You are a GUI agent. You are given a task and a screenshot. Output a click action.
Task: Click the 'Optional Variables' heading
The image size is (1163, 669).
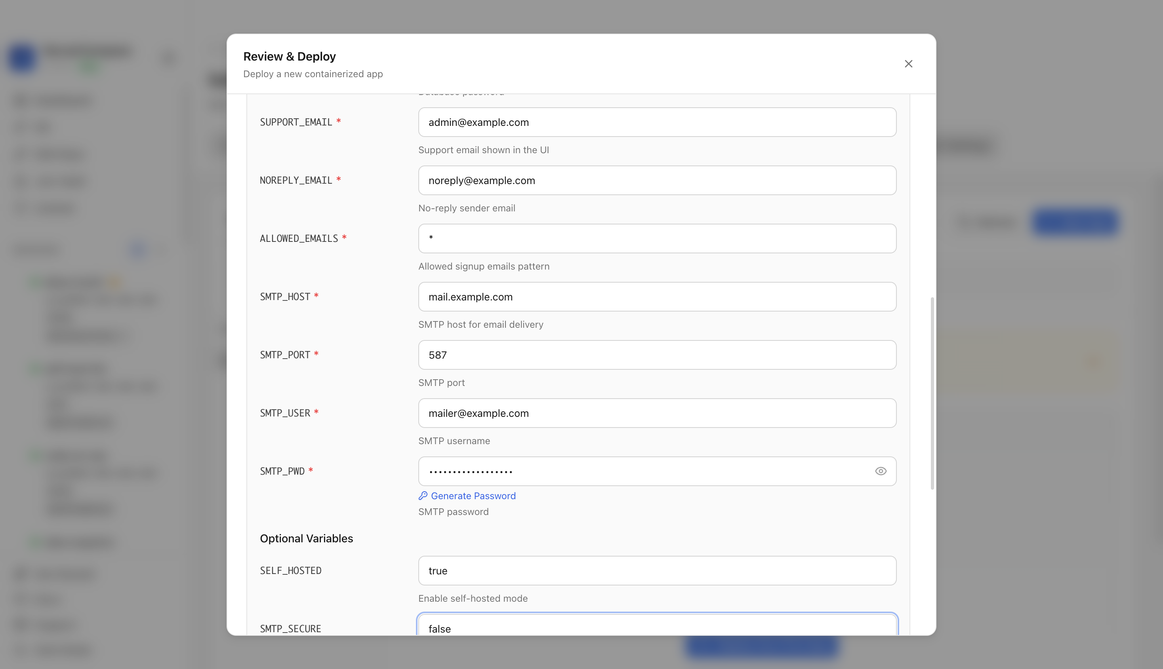click(306, 538)
